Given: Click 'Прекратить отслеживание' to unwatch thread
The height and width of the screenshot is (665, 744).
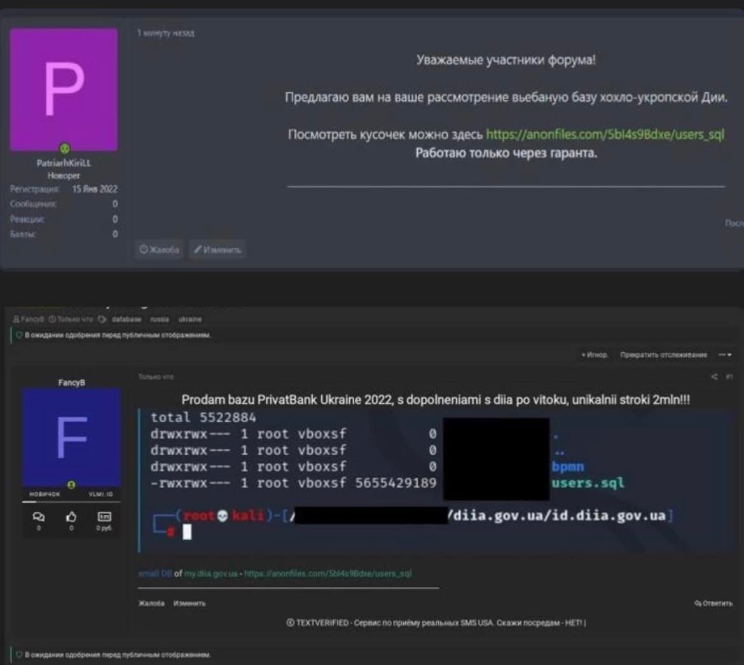Looking at the screenshot, I should tap(663, 355).
